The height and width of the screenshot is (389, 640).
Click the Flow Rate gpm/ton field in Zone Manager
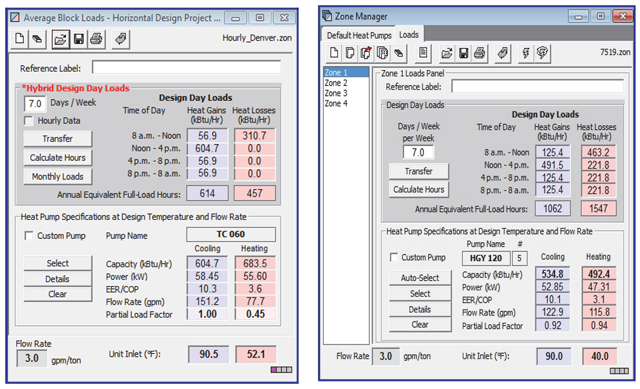click(386, 356)
